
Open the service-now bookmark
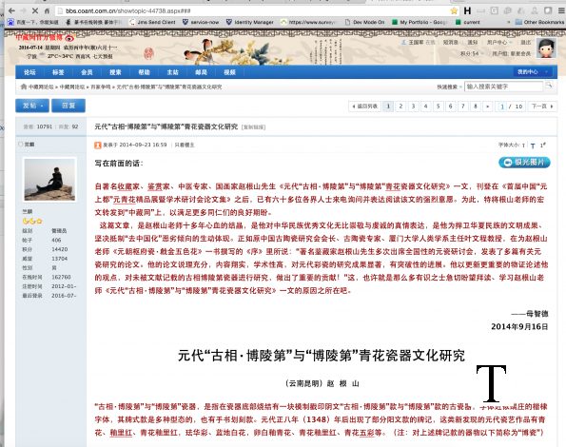[x=201, y=23]
